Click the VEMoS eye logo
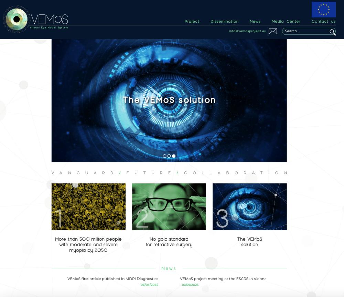Viewport: 344px width, 297px height. click(17, 19)
